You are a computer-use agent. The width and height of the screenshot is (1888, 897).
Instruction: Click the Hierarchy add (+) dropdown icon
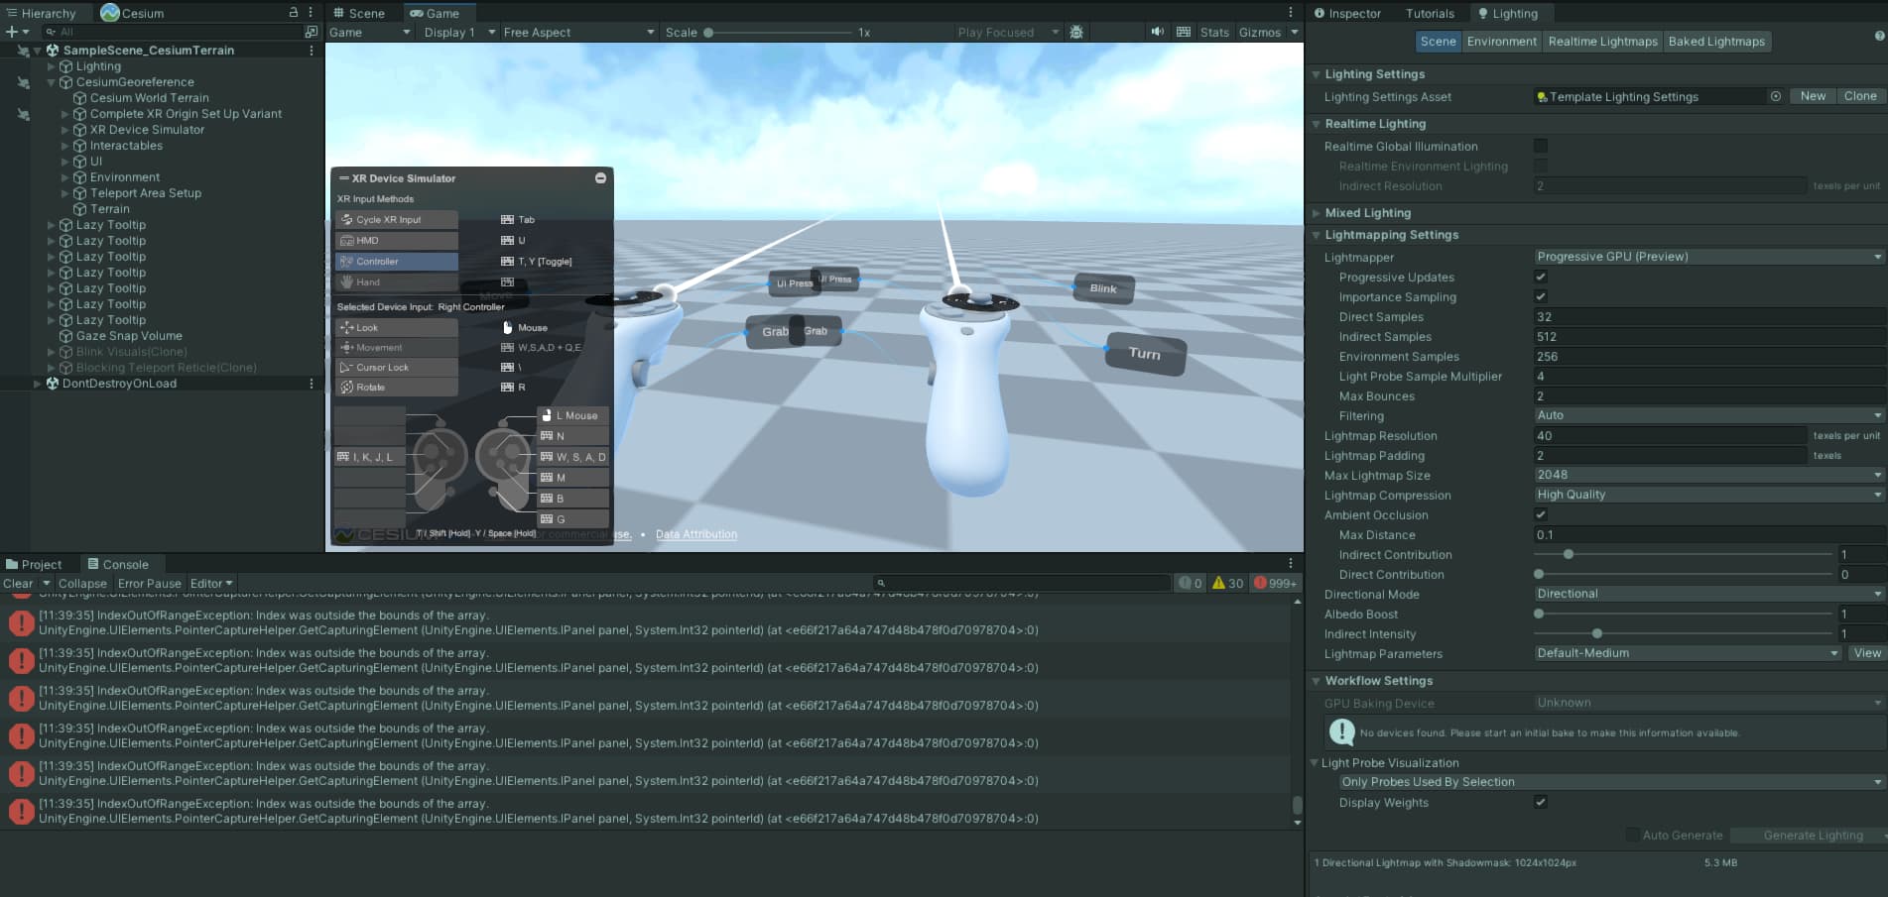[17, 32]
